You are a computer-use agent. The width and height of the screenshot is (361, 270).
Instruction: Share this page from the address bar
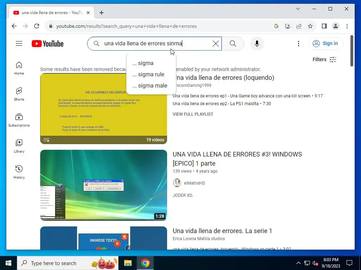299,26
